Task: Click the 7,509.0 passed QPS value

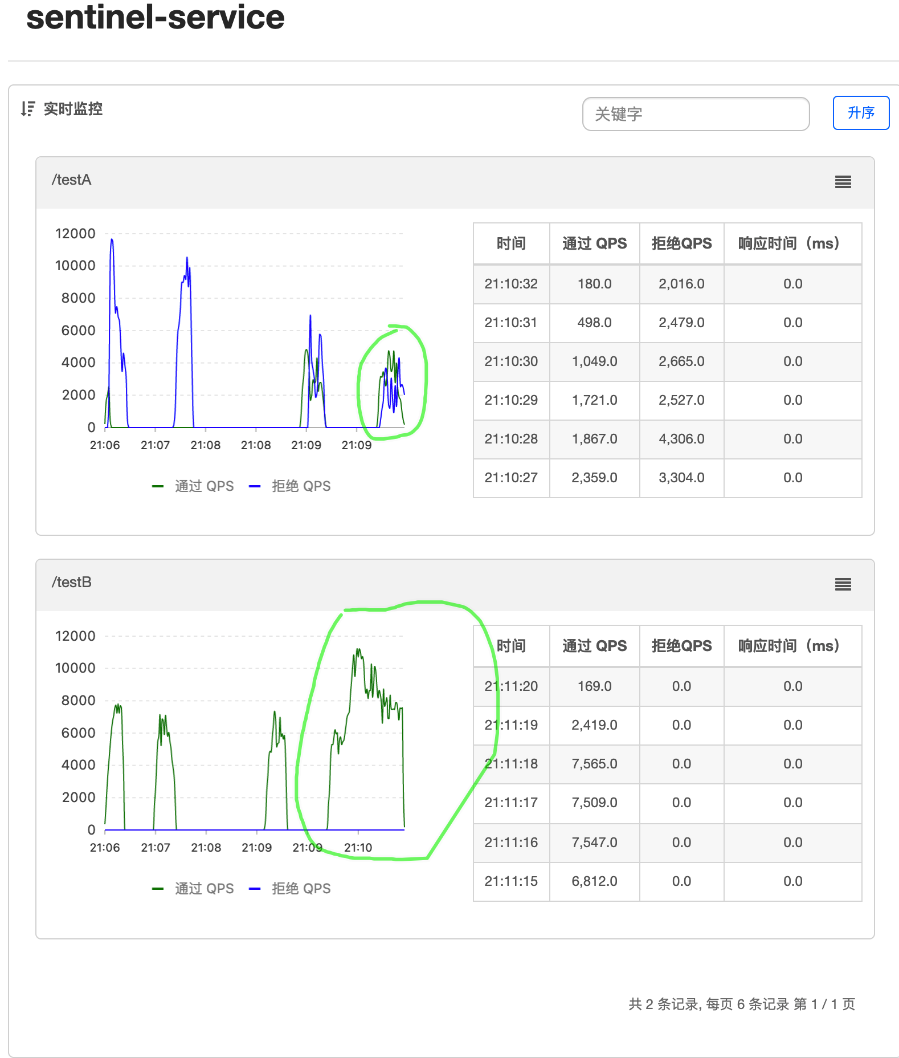Action: [594, 803]
